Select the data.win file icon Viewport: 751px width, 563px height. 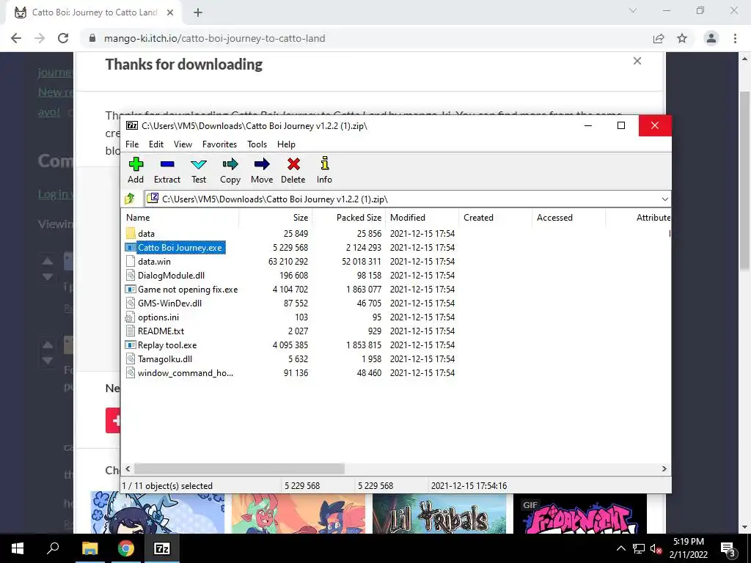click(x=131, y=261)
